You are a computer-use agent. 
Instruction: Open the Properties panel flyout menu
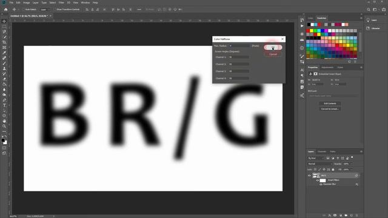click(361, 67)
